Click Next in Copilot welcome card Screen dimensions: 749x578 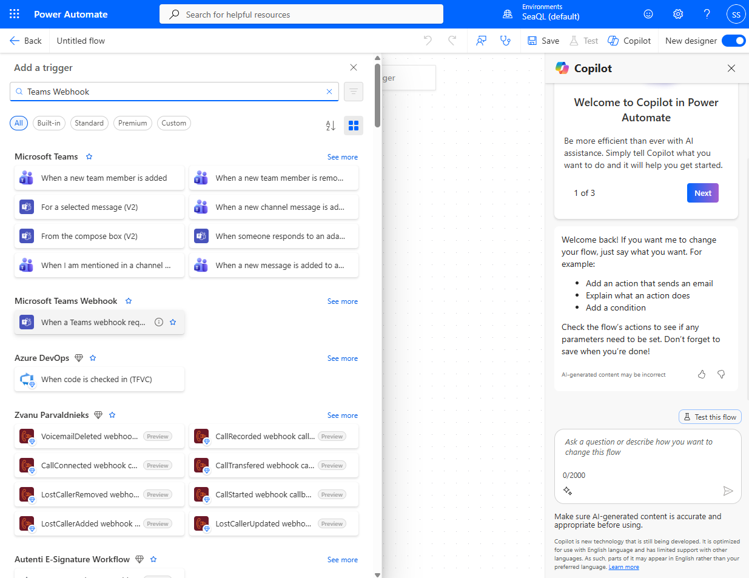pos(702,193)
